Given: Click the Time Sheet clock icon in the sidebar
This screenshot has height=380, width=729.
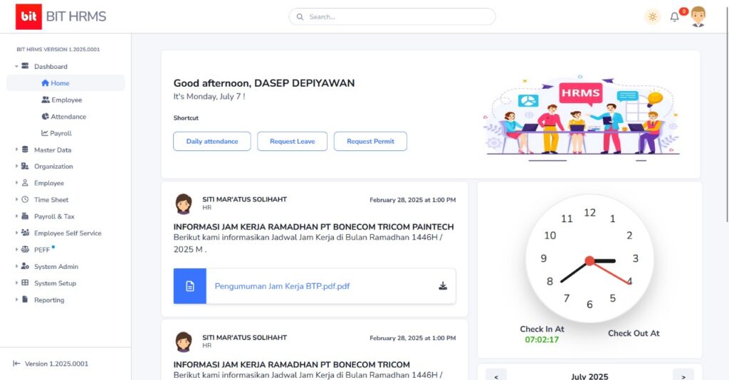Looking at the screenshot, I should pos(26,200).
